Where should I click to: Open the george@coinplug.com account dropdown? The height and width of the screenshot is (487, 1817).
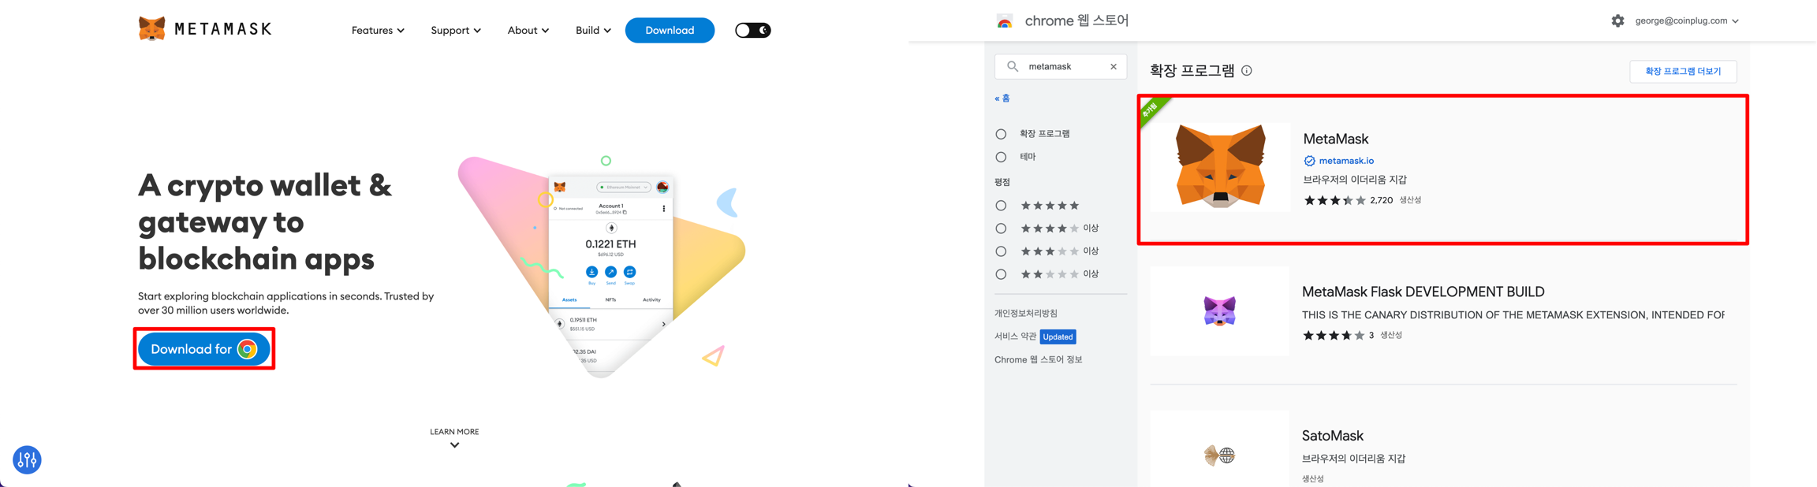(x=1686, y=21)
